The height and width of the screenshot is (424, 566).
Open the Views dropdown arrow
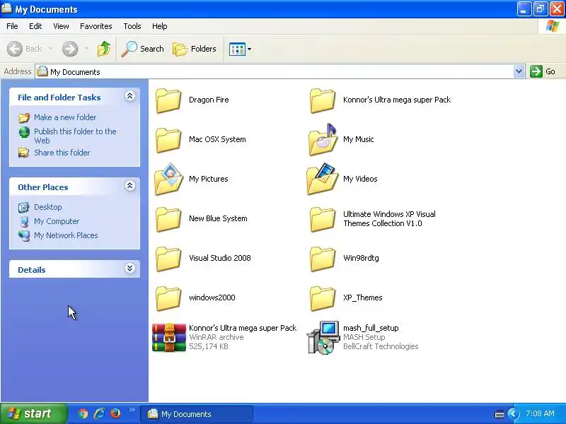(x=250, y=49)
